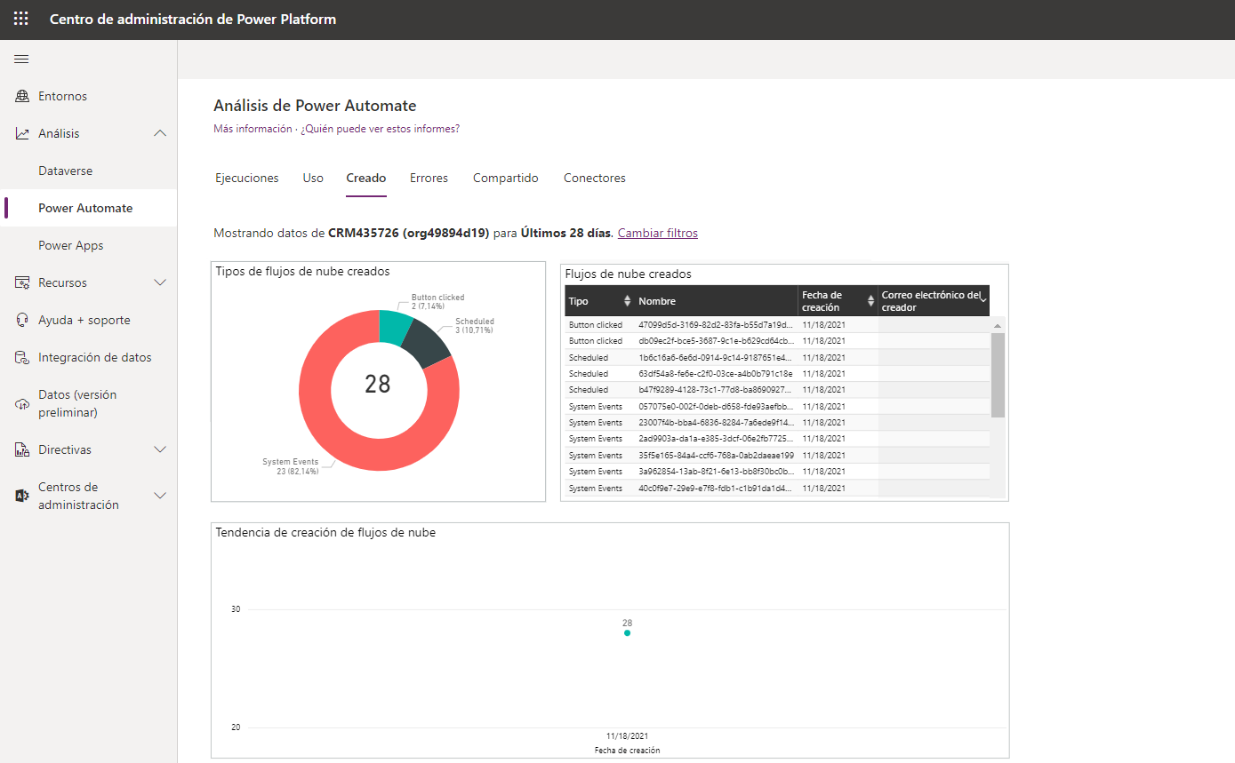The image size is (1235, 763).
Task: Collapse the Análisis section chevron
Action: 160,133
